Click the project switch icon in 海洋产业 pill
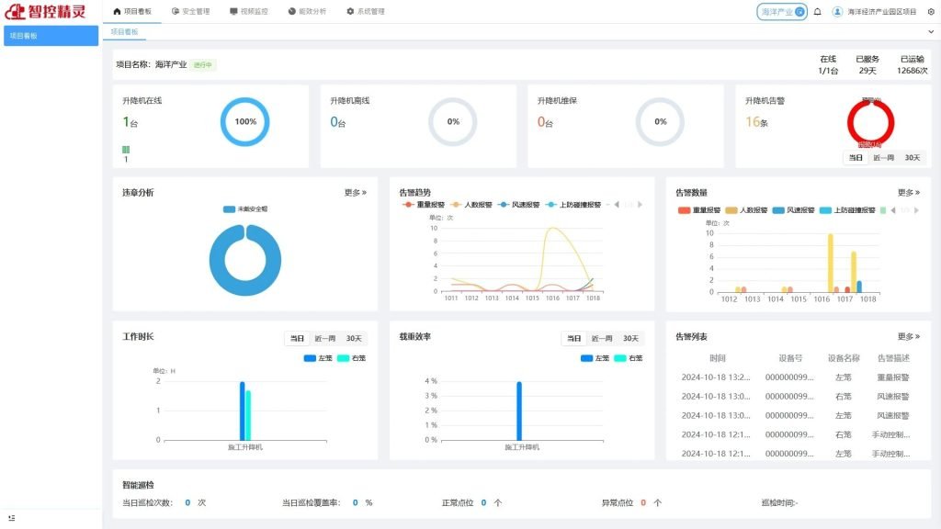The image size is (941, 529). point(799,12)
